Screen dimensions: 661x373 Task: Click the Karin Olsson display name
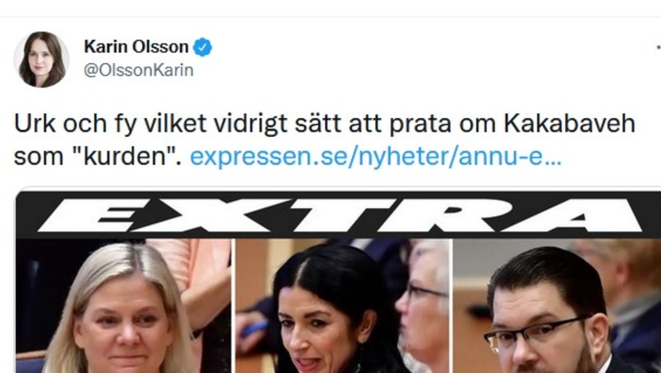coord(137,47)
